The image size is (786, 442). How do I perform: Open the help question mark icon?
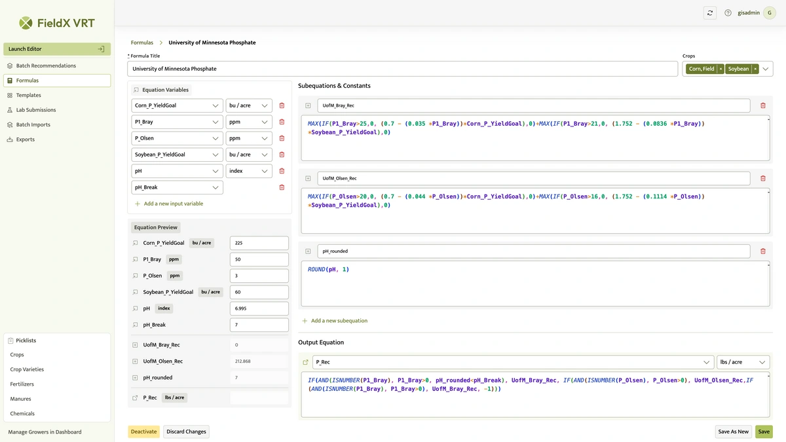[728, 12]
